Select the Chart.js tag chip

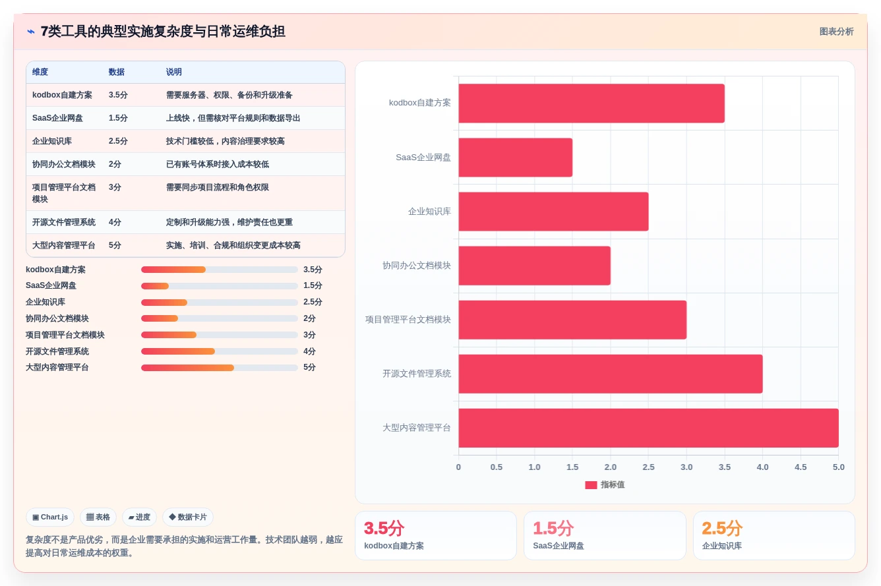(x=50, y=517)
